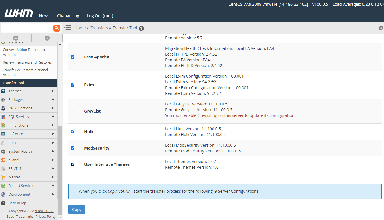Viewport: 384px width, 220px height.
Task: Click the Themes sidebar icon
Action: [3, 91]
